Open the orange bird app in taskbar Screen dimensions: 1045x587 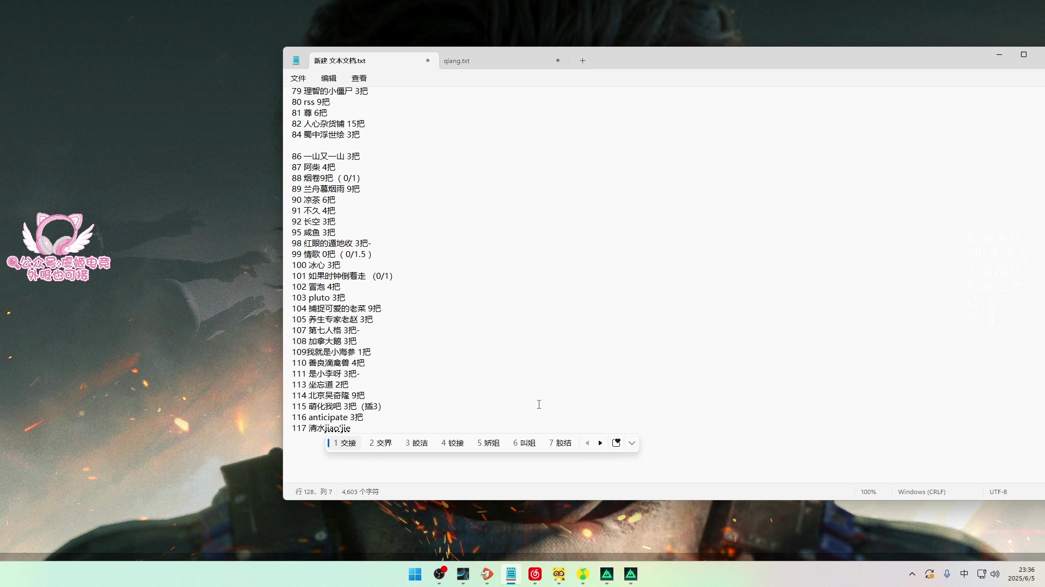(487, 574)
